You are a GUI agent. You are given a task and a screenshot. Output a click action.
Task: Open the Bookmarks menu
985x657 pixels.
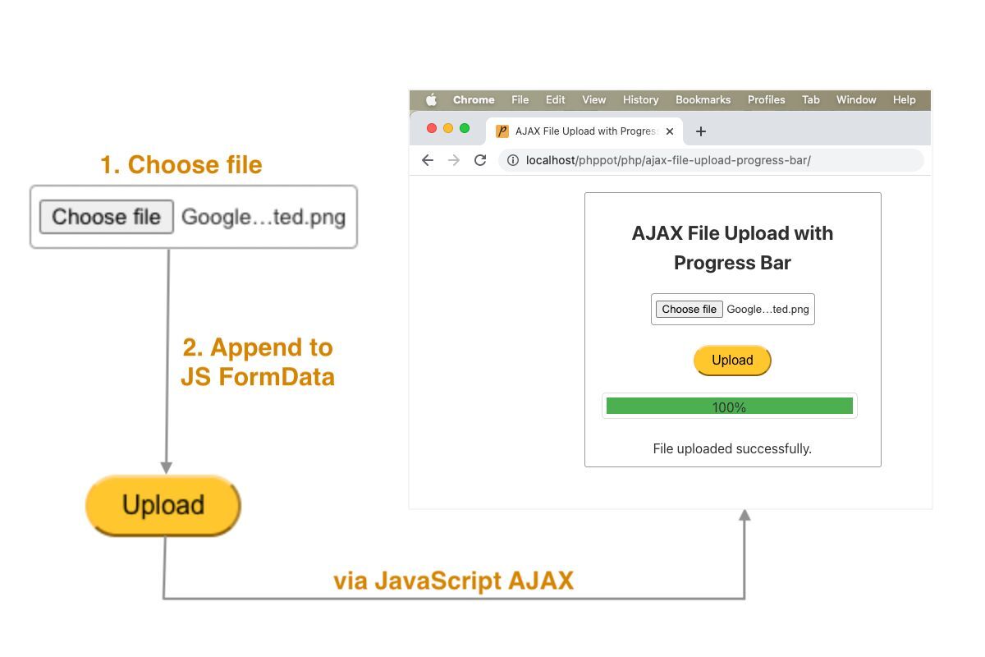tap(702, 99)
